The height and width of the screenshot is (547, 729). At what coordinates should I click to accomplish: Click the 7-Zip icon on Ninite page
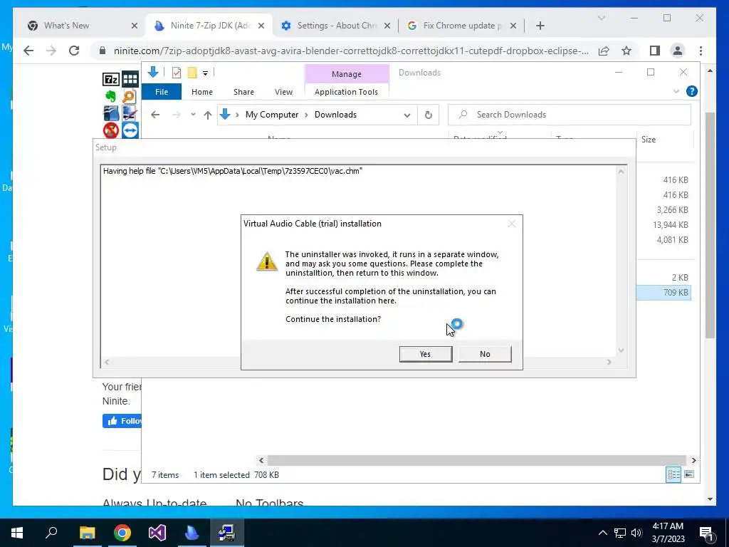tap(110, 80)
